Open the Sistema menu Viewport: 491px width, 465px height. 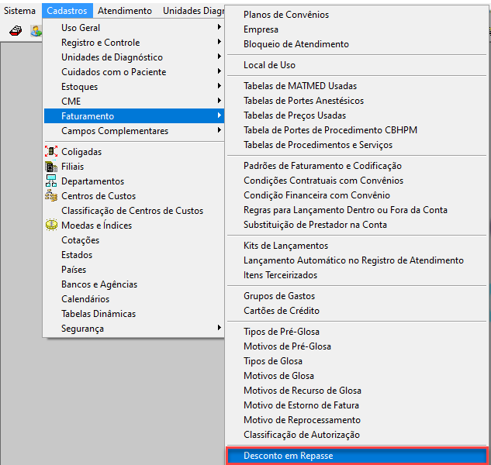pyautogui.click(x=19, y=11)
